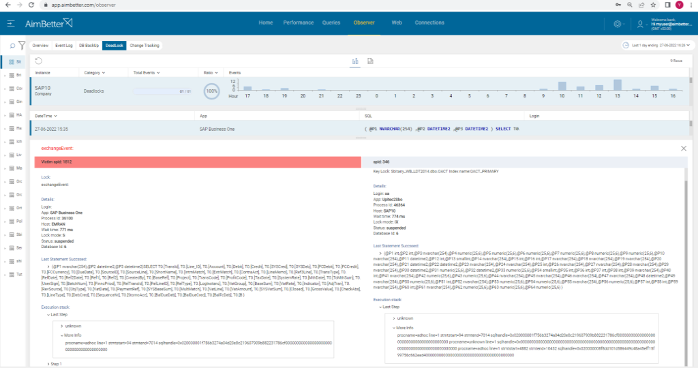698x368 pixels.
Task: Open the hamburger navigation menu
Action: pyautogui.click(x=11, y=23)
